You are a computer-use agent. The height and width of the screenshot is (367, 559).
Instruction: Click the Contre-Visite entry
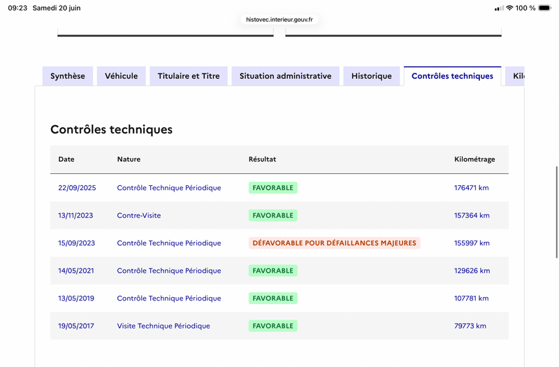139,215
